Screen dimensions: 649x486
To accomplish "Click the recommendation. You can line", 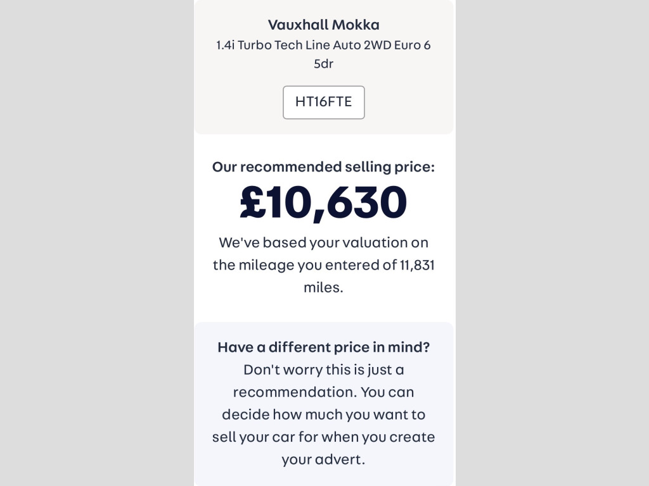I will [323, 392].
